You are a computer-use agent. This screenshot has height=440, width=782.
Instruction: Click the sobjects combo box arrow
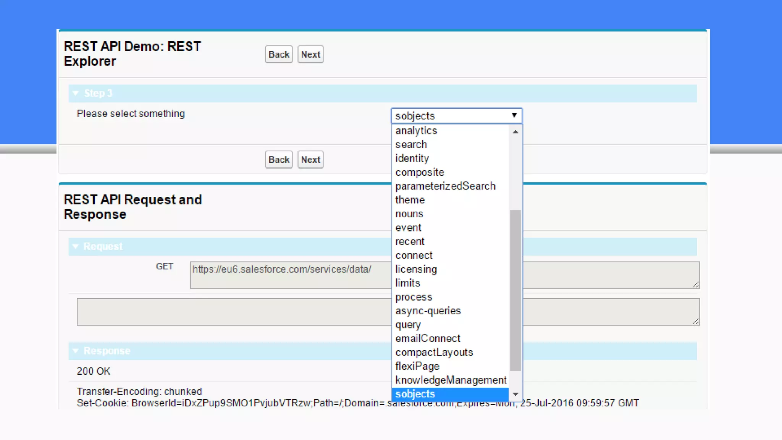[514, 115]
